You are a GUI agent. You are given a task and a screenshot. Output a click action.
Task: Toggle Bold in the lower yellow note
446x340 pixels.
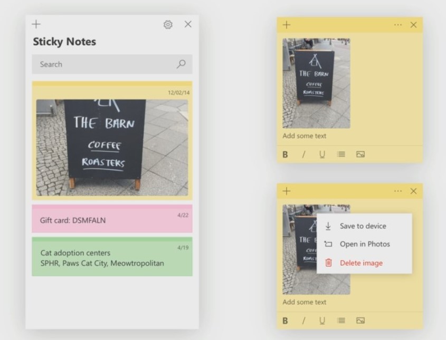click(x=286, y=320)
